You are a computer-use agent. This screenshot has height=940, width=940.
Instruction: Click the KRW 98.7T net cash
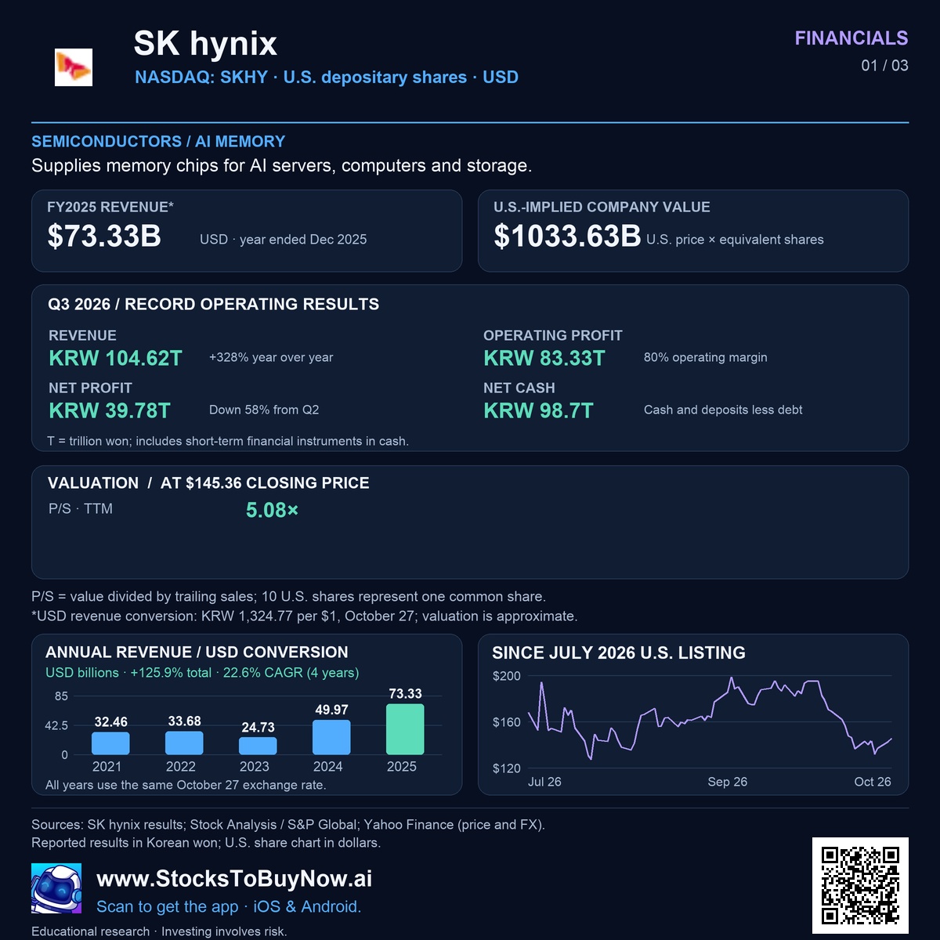[x=539, y=411]
